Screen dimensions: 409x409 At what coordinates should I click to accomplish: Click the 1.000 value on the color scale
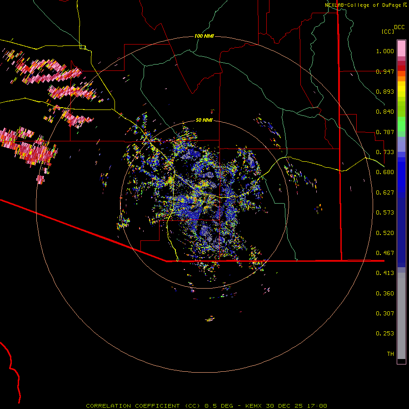[385, 51]
